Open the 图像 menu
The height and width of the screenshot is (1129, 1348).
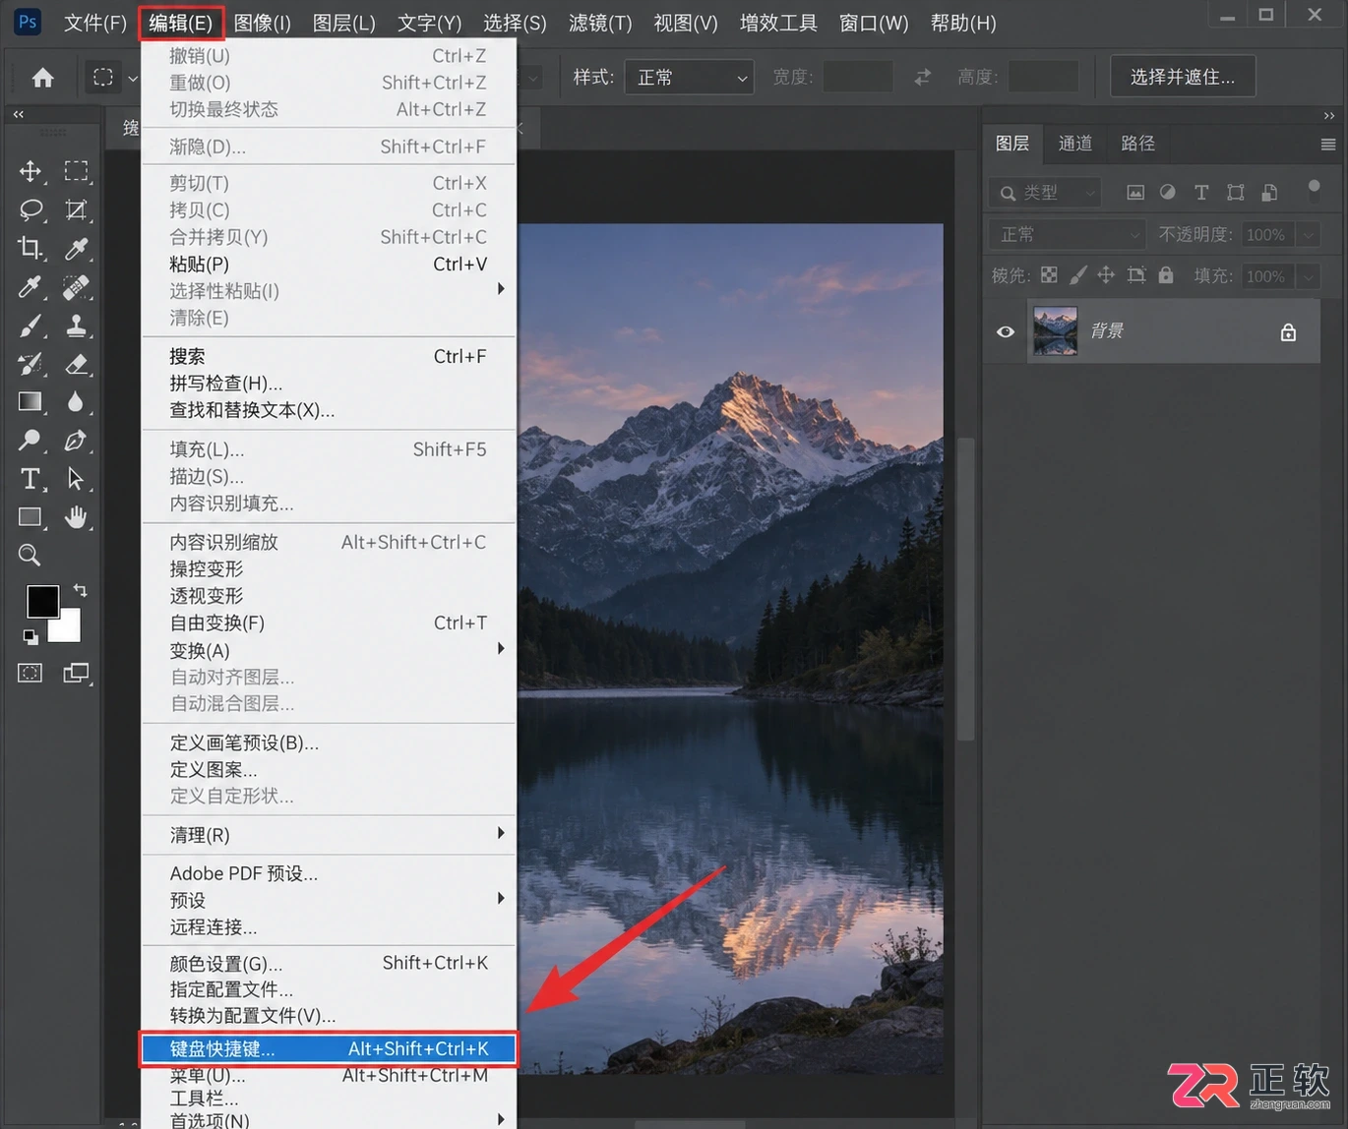[x=262, y=22]
